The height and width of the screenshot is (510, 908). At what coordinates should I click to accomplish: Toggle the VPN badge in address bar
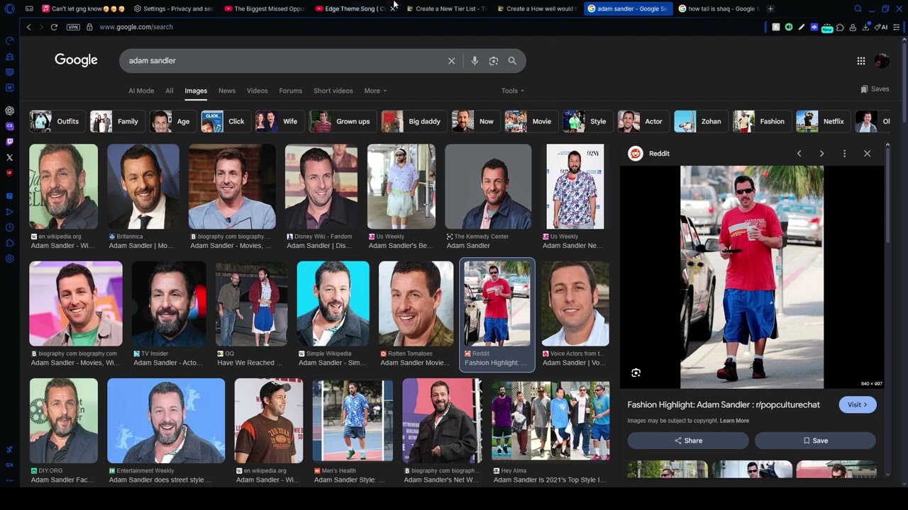[x=73, y=27]
